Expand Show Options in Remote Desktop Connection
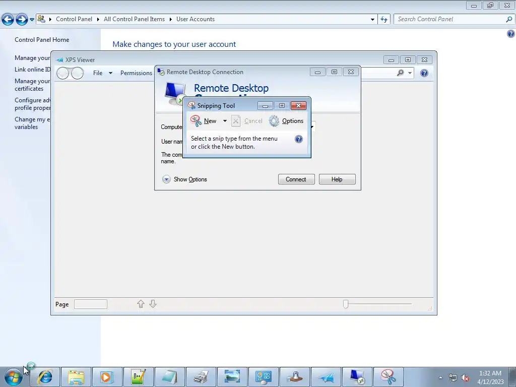Viewport: 516px width, 387px height. (x=184, y=179)
